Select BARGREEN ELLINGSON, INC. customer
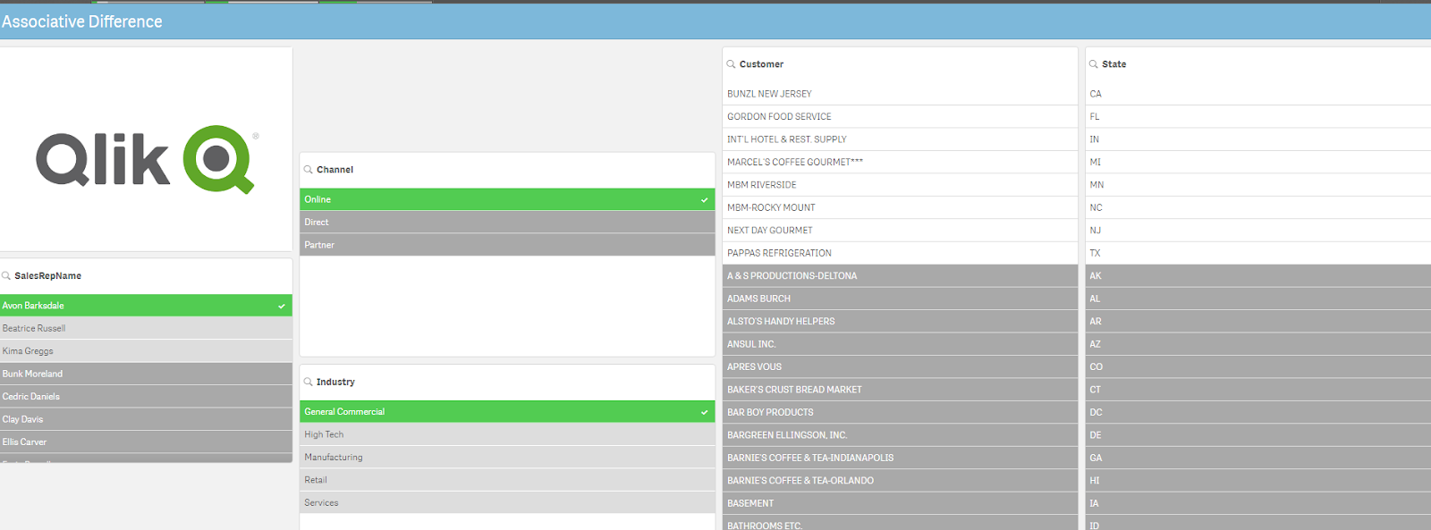This screenshot has width=1431, height=530. tap(900, 435)
